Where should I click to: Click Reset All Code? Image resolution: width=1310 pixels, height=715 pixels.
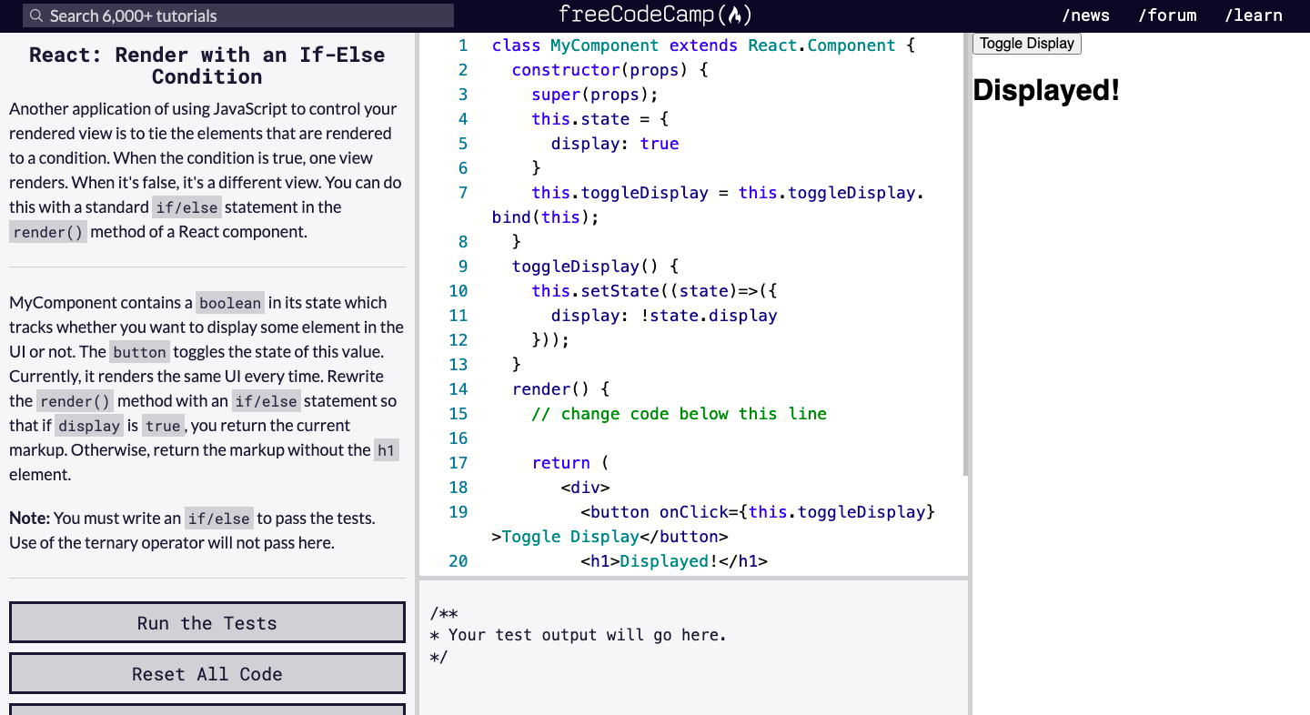click(207, 673)
